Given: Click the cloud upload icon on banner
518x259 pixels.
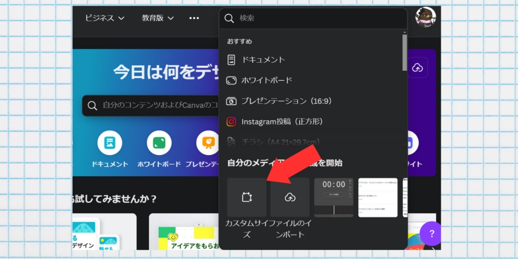Looking at the screenshot, I should click(417, 68).
